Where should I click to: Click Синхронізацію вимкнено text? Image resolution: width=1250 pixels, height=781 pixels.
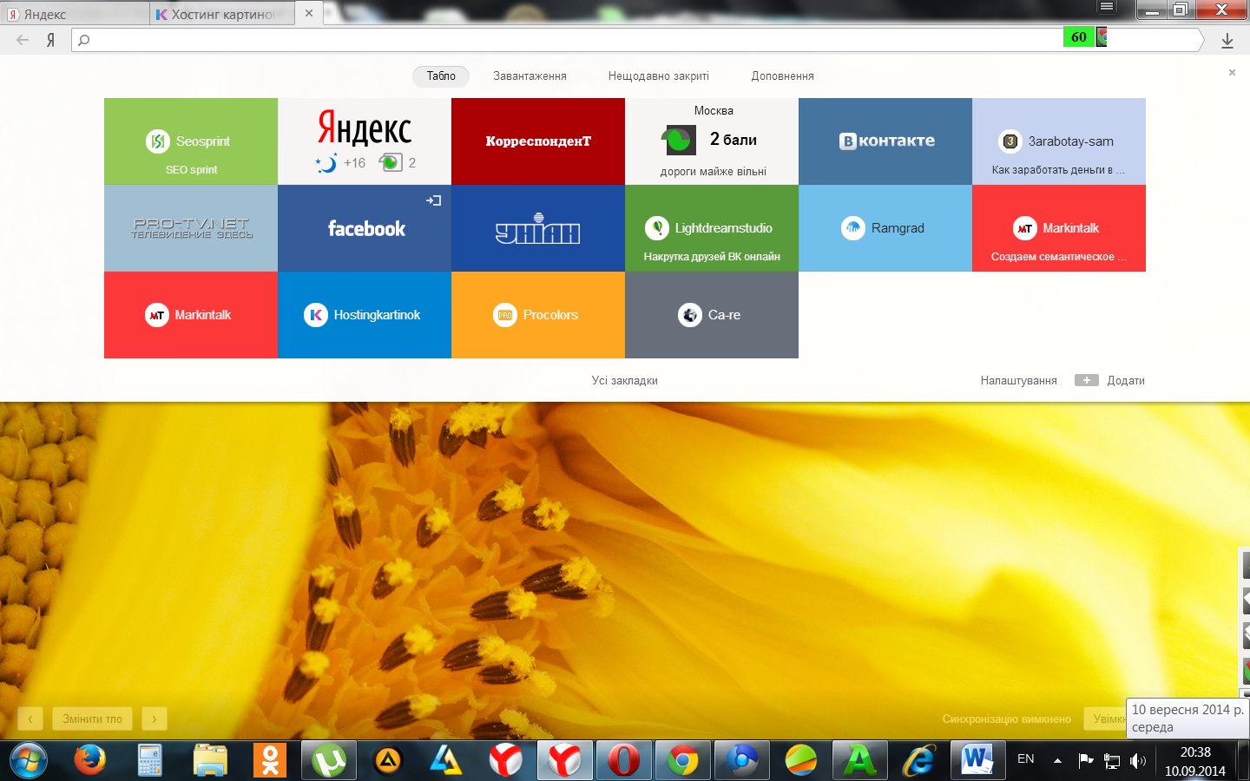pyautogui.click(x=1007, y=719)
